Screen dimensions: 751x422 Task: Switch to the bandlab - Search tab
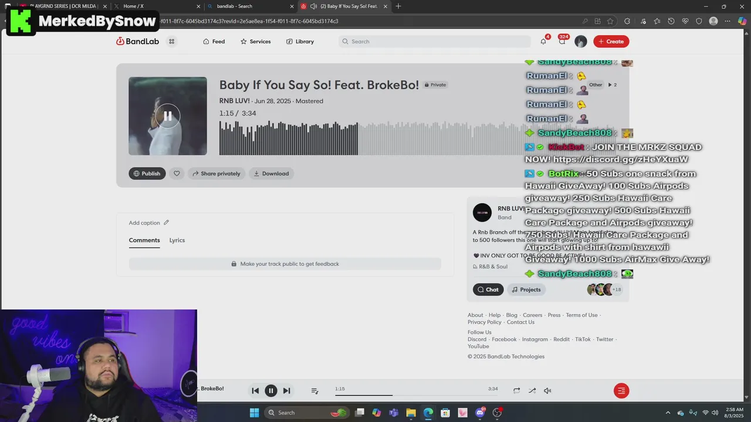coord(251,6)
